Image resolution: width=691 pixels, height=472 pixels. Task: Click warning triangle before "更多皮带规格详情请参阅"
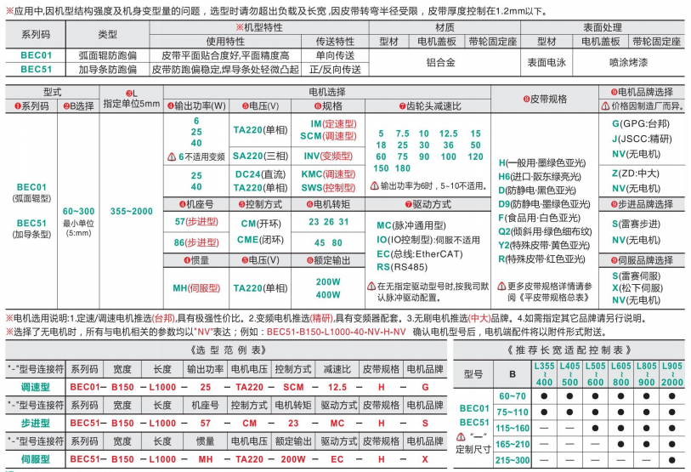[x=501, y=287]
